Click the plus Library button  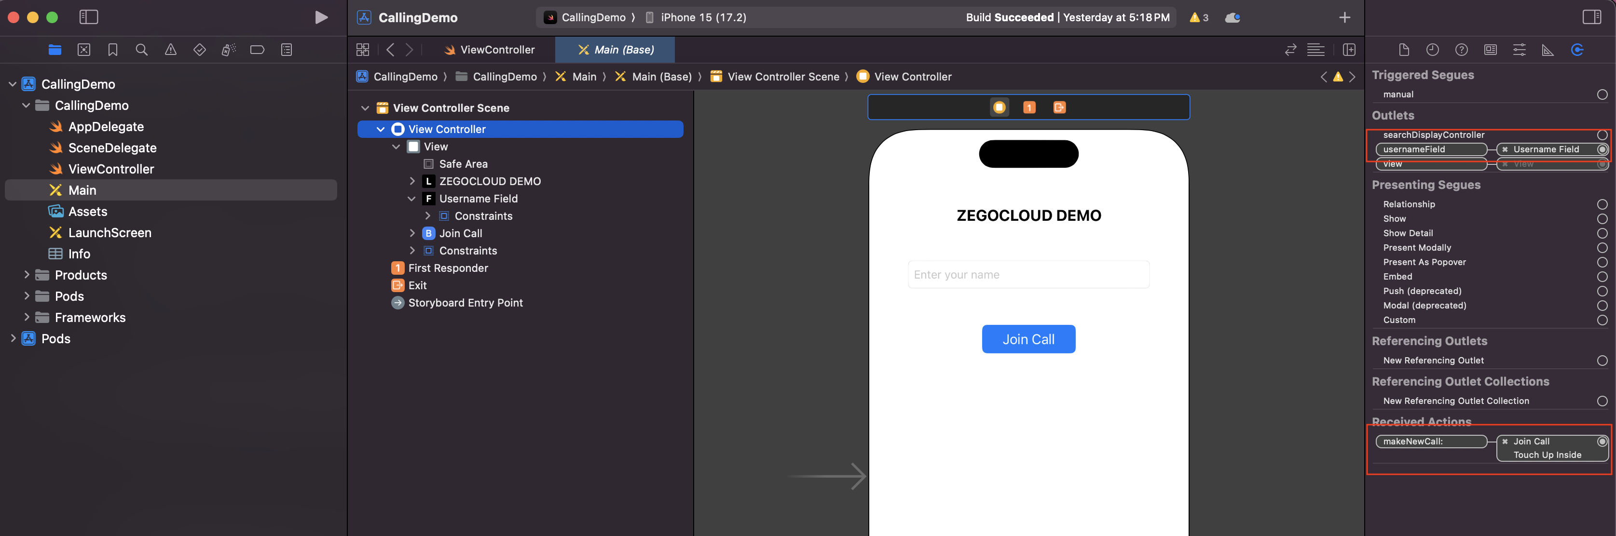tap(1344, 17)
